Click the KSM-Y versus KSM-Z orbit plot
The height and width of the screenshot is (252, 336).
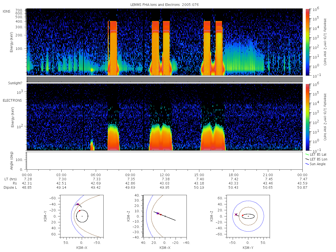click(x=248, y=216)
